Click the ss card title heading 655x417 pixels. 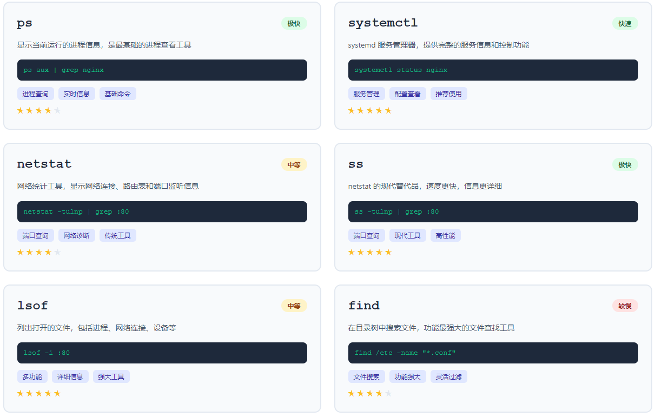pos(355,164)
